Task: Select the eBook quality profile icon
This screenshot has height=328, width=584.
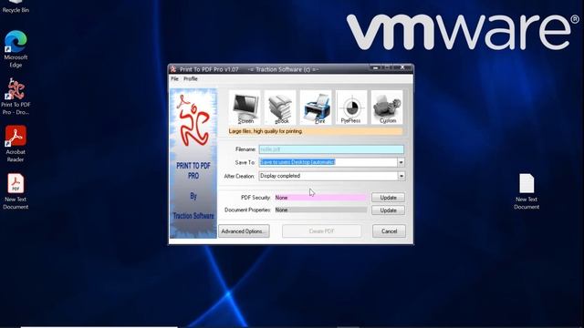Action: 280,108
